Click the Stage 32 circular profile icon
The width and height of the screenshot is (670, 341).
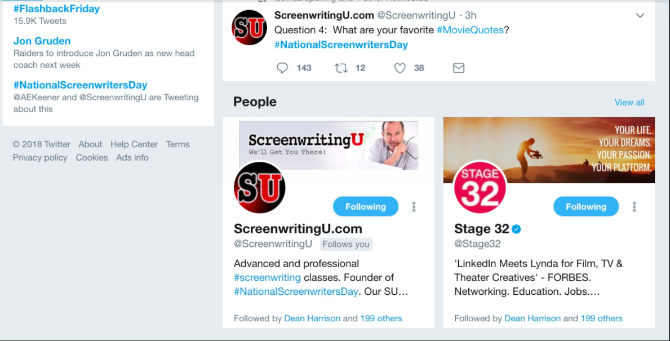pos(480,187)
